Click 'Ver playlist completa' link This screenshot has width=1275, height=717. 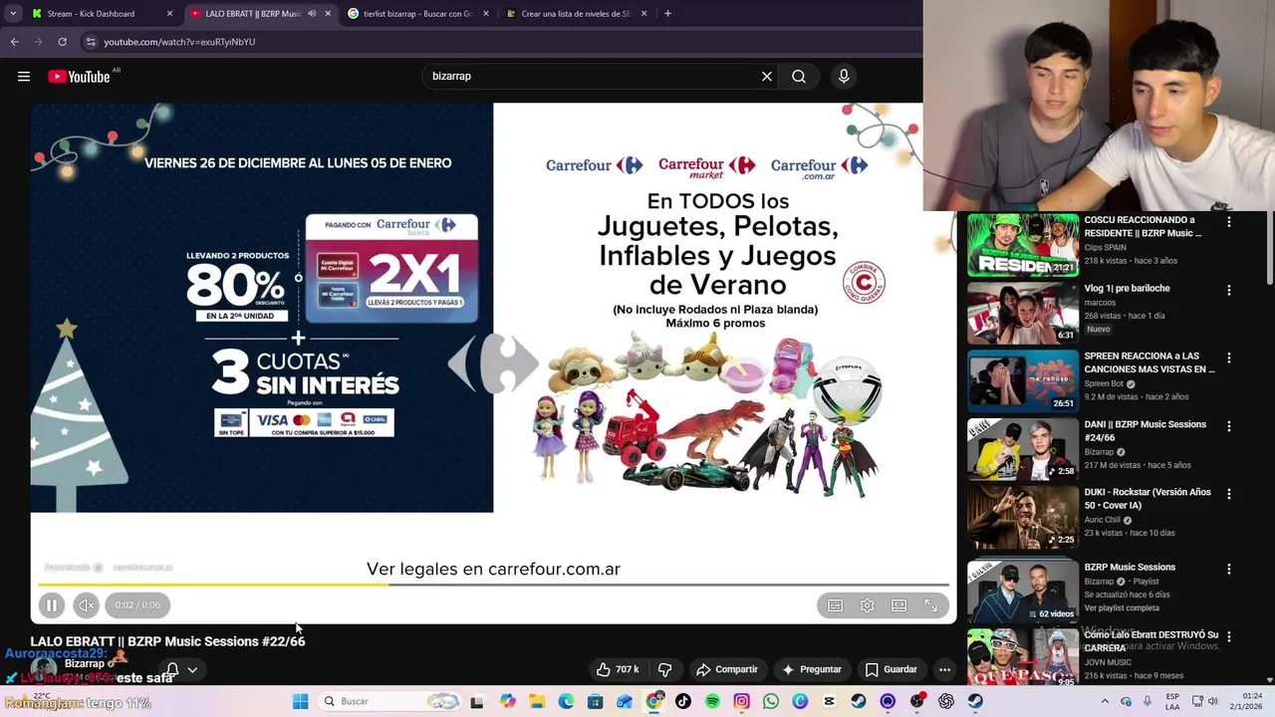[x=1122, y=608]
